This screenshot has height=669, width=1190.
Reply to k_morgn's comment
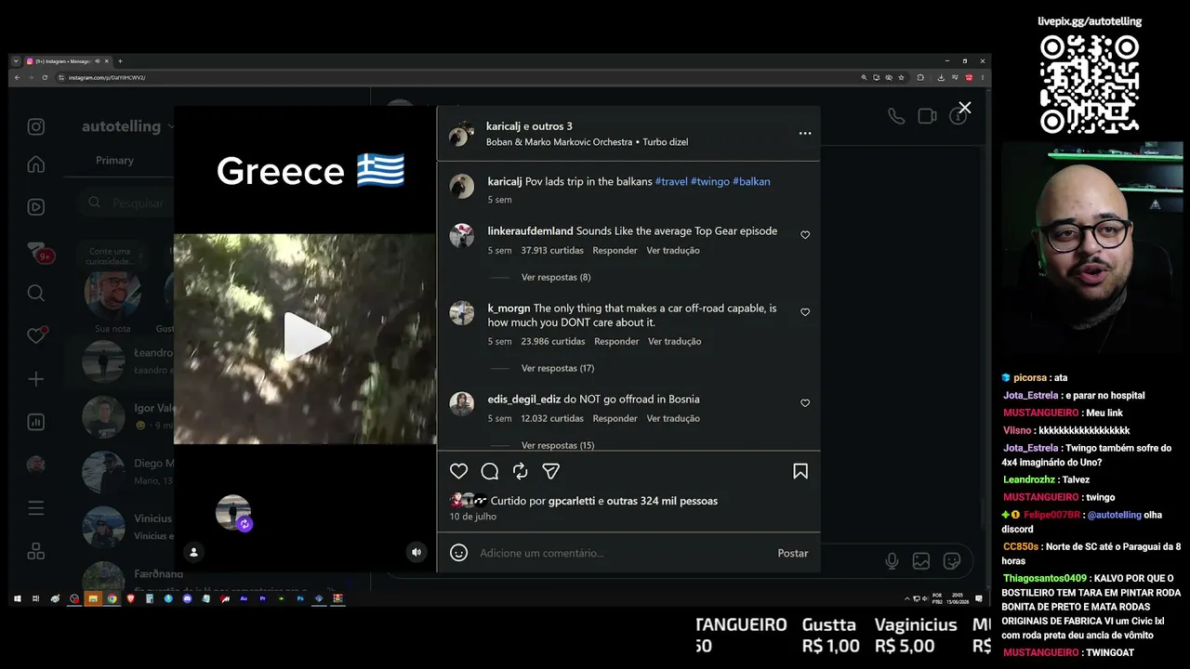[x=616, y=341]
